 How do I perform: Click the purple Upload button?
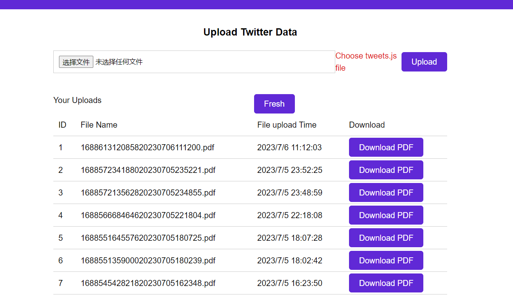coord(424,62)
